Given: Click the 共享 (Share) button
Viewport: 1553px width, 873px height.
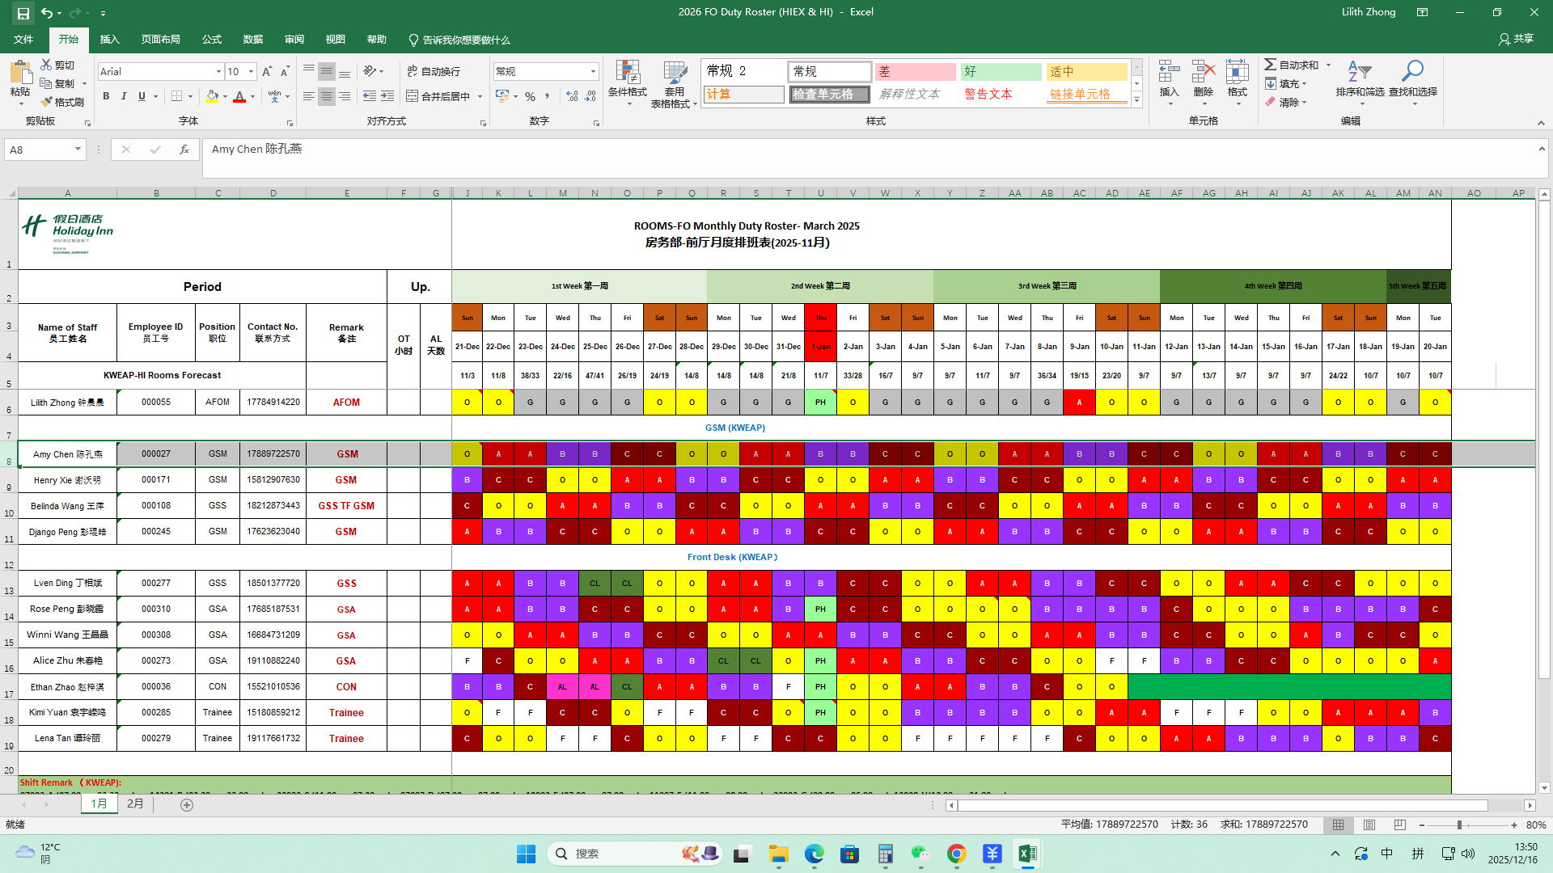Looking at the screenshot, I should (1516, 39).
